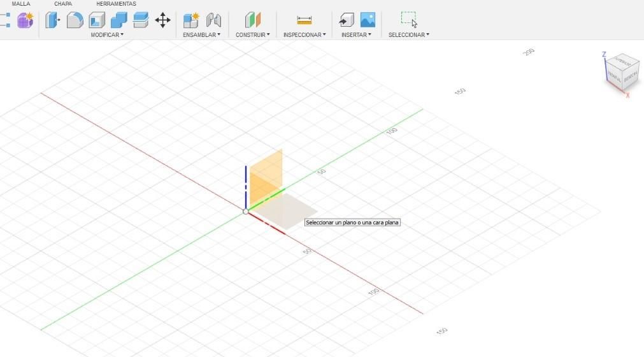This screenshot has height=357, width=644.
Task: Click the Joint tool icon
Action: pyautogui.click(x=213, y=20)
